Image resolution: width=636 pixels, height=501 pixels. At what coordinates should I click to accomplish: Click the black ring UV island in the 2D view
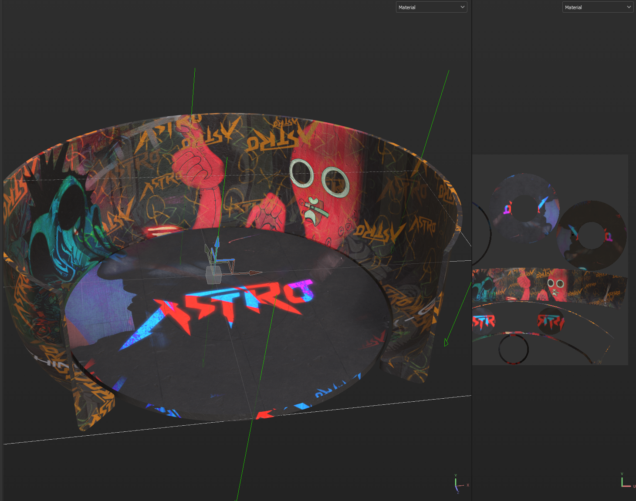click(513, 349)
